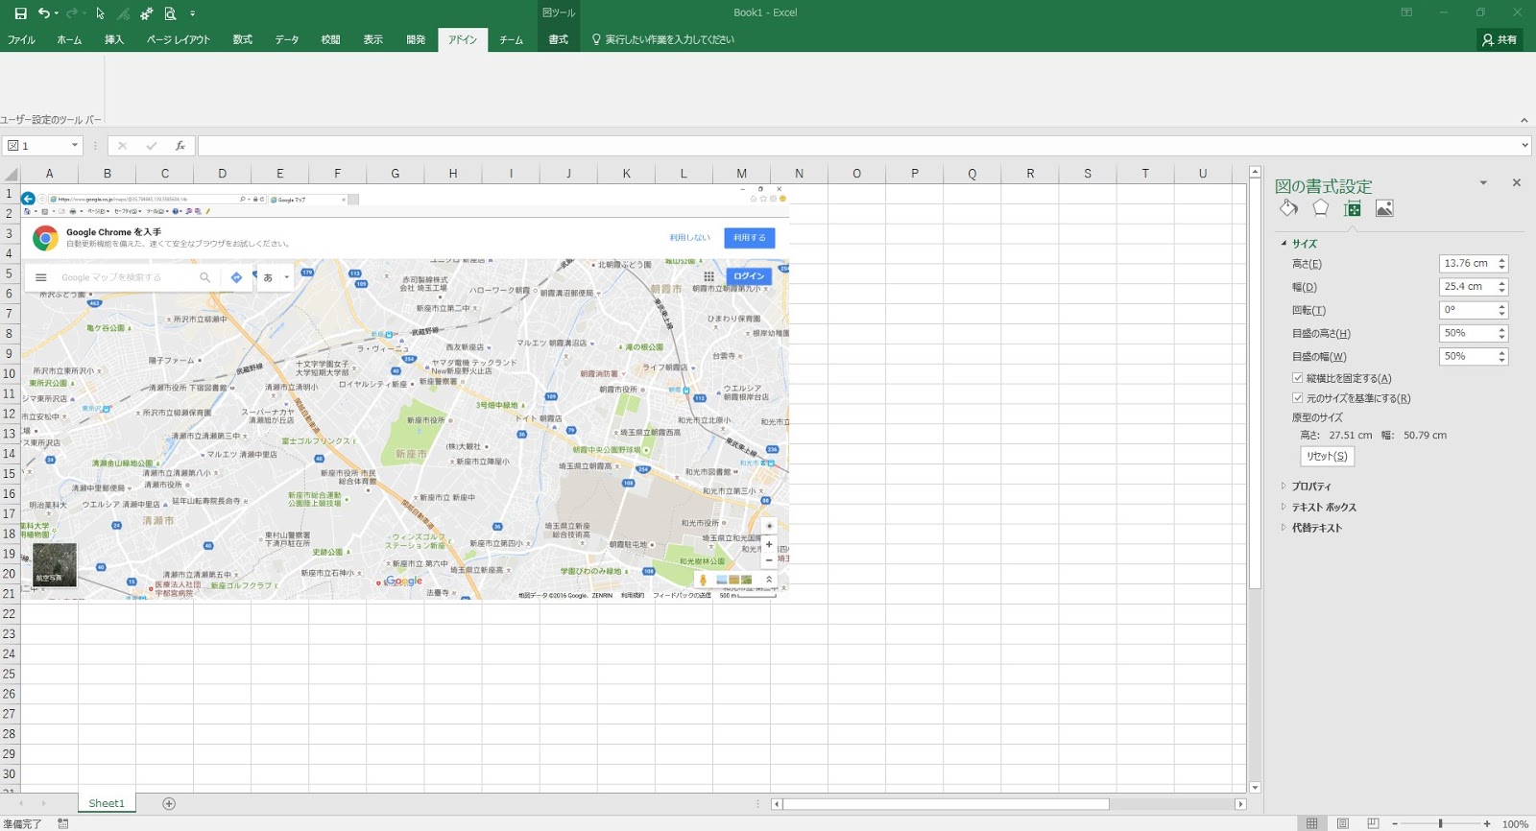This screenshot has height=831, width=1536.
Task: Open the undo history dropdown arrow
Action: pos(57,13)
